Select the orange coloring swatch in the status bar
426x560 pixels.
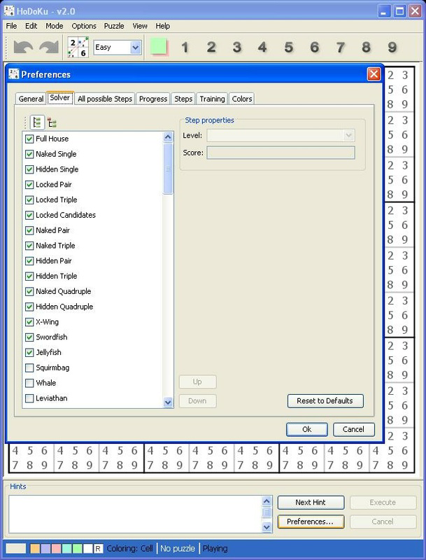[x=35, y=549]
